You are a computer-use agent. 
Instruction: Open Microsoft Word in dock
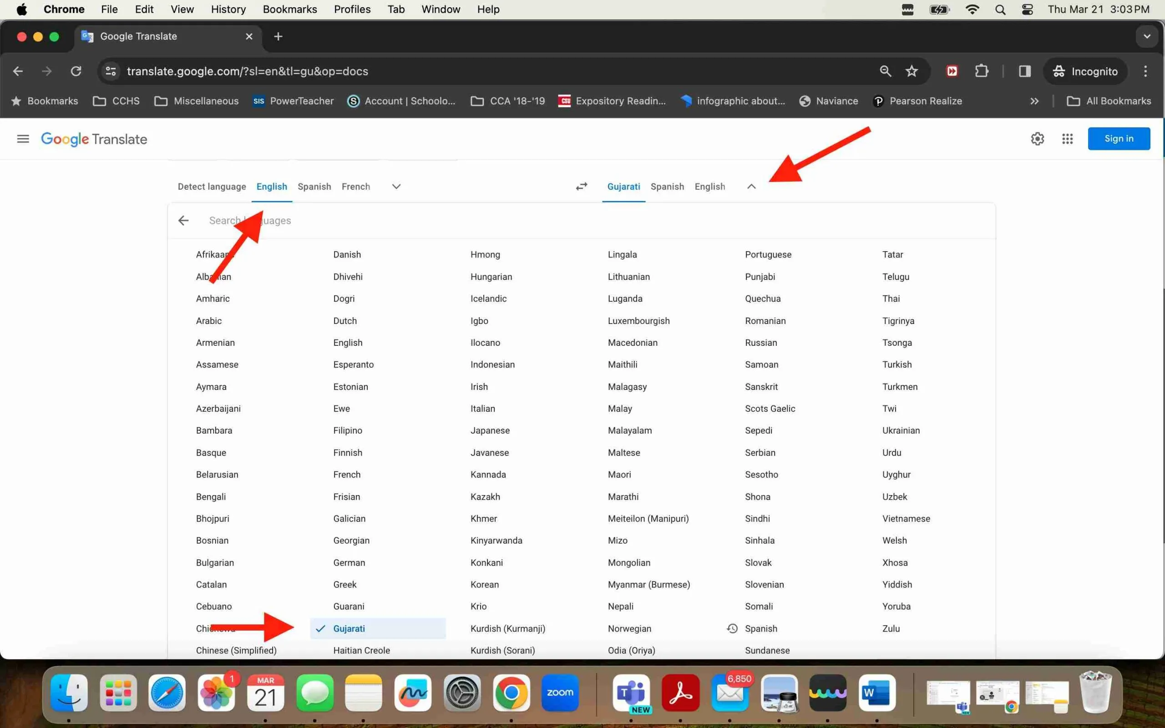coord(876,693)
